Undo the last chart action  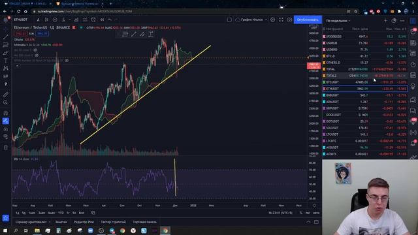point(110,20)
